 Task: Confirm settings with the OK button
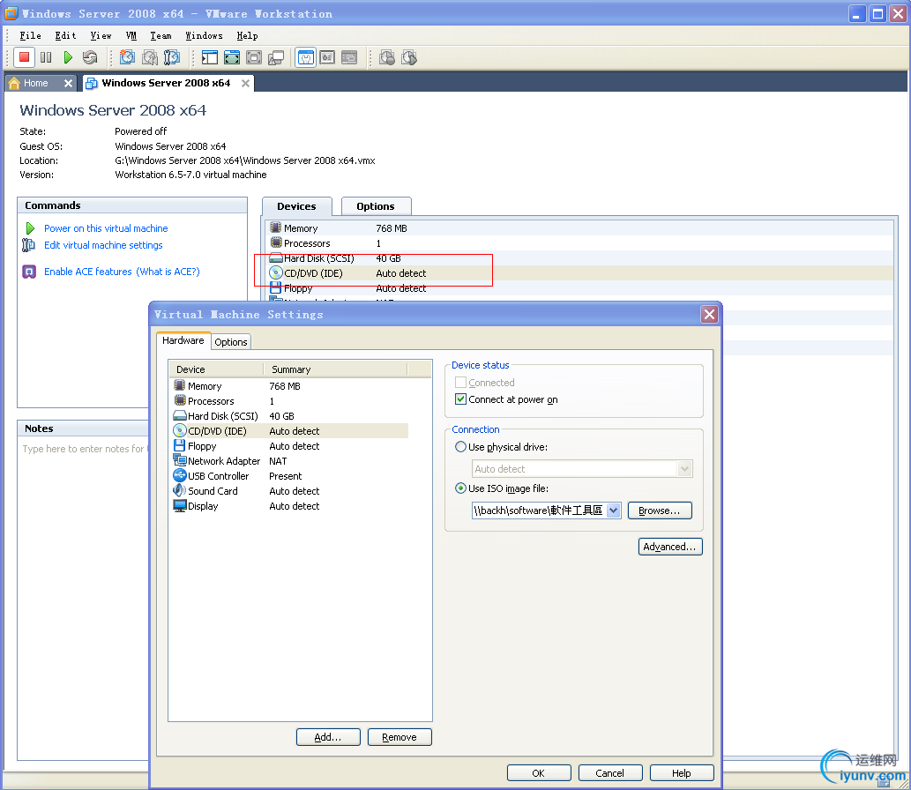click(x=539, y=773)
